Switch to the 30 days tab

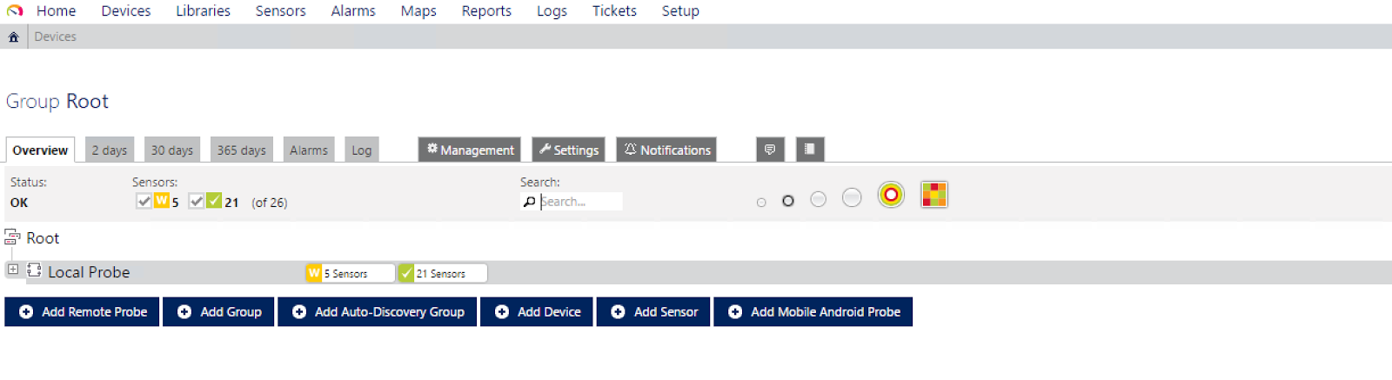171,150
